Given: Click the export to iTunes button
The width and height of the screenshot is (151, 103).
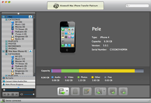Looking at the screenshot, I should [123, 91].
